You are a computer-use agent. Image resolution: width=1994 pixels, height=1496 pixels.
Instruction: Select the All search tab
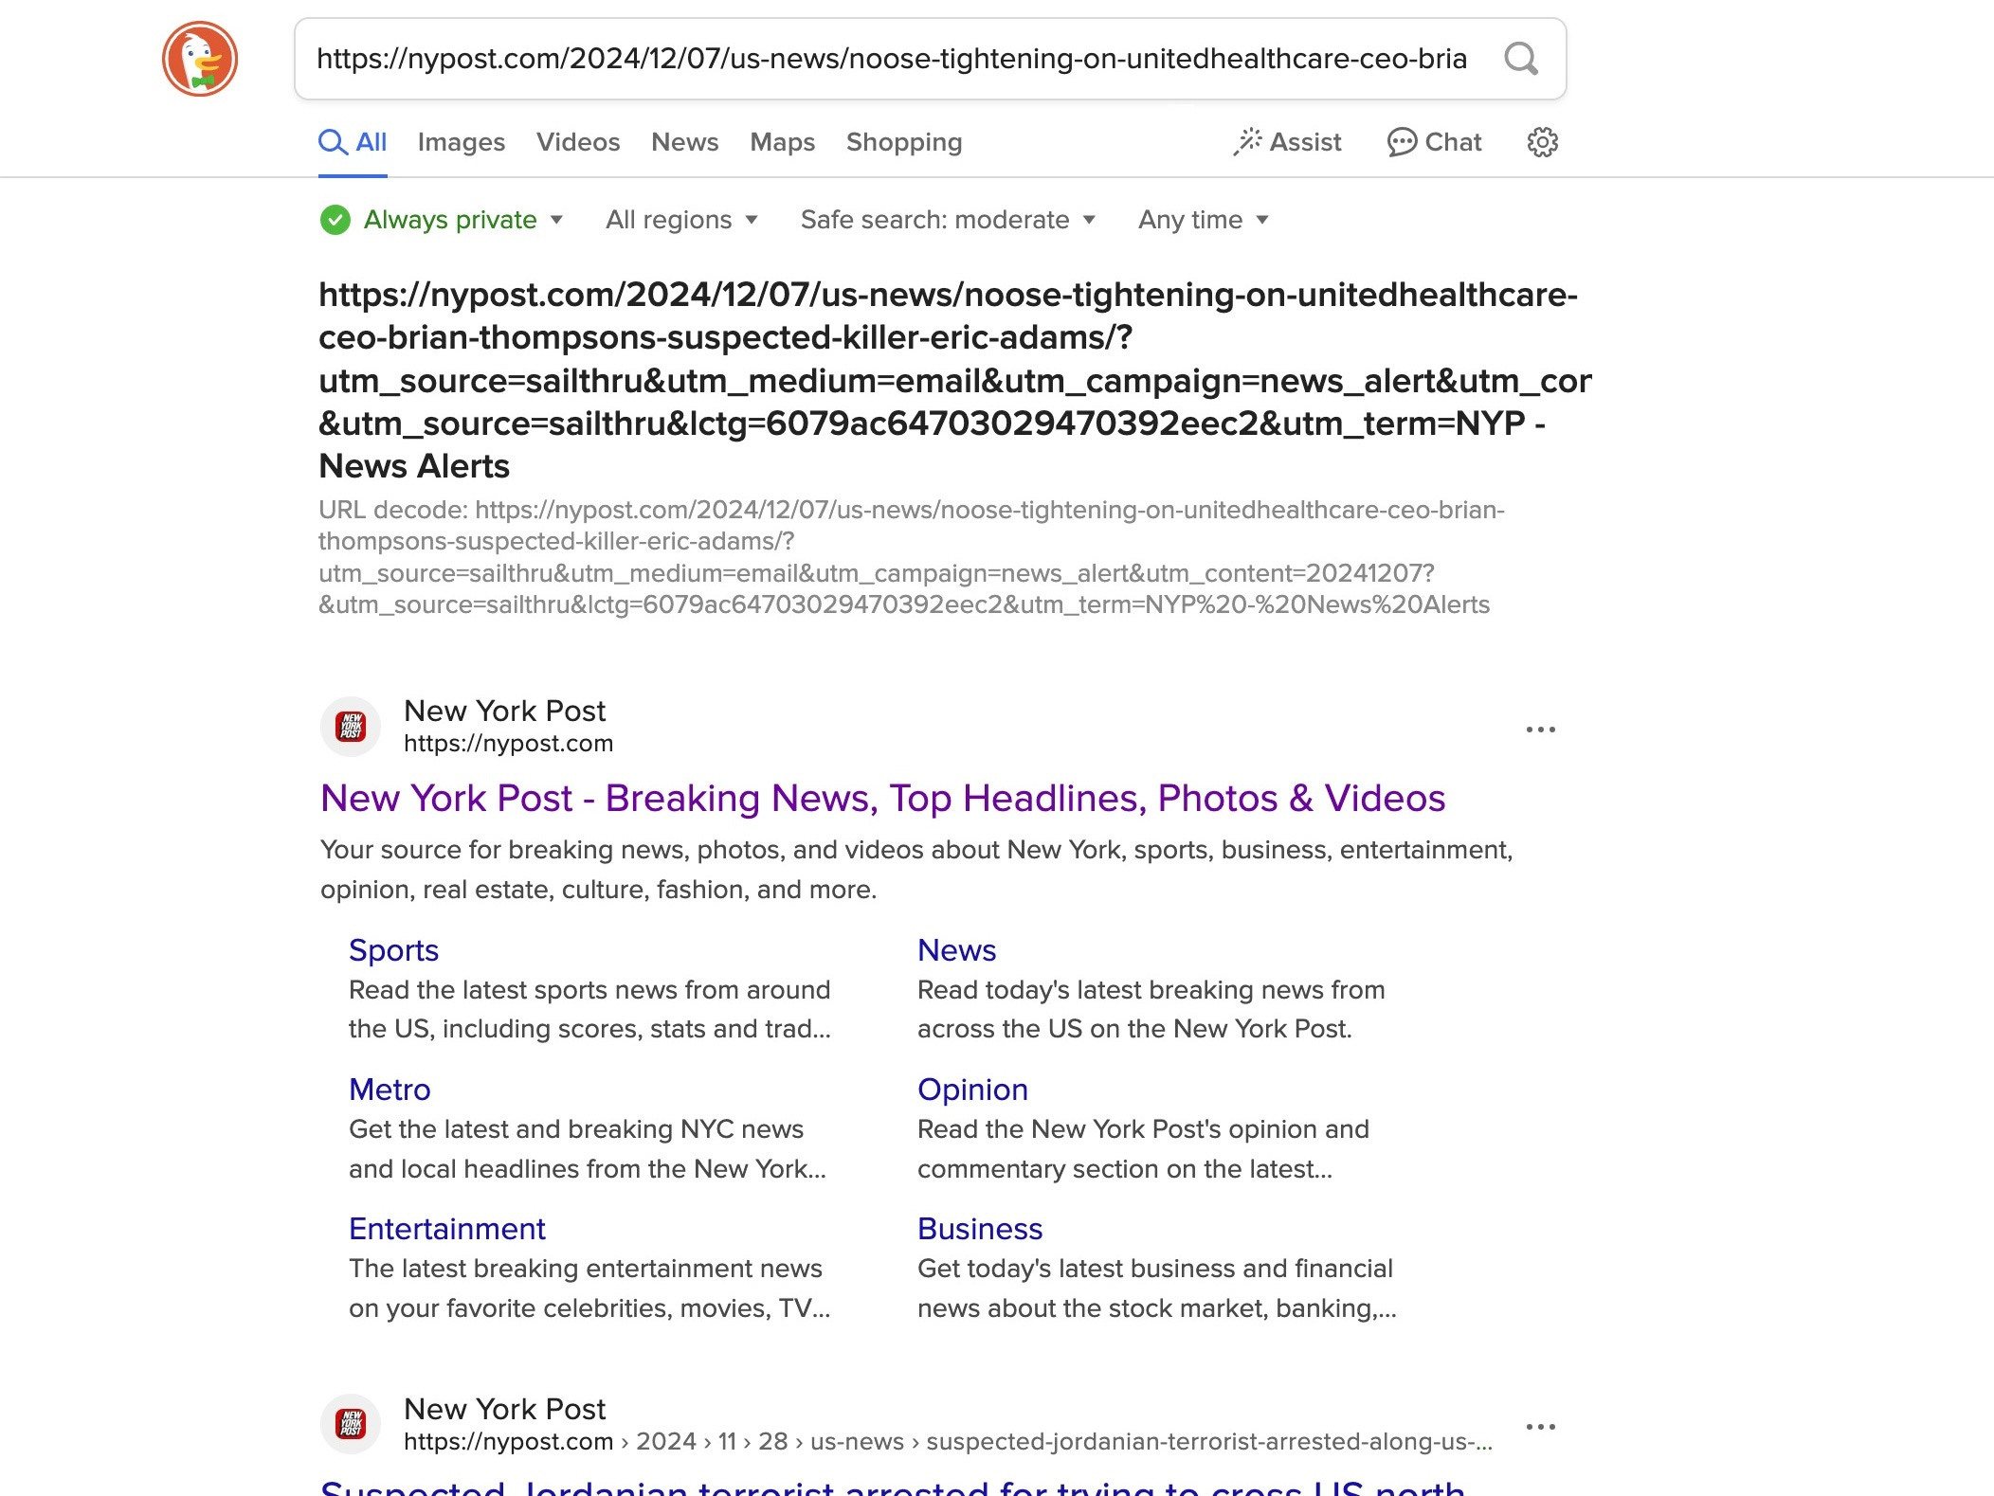pos(353,142)
